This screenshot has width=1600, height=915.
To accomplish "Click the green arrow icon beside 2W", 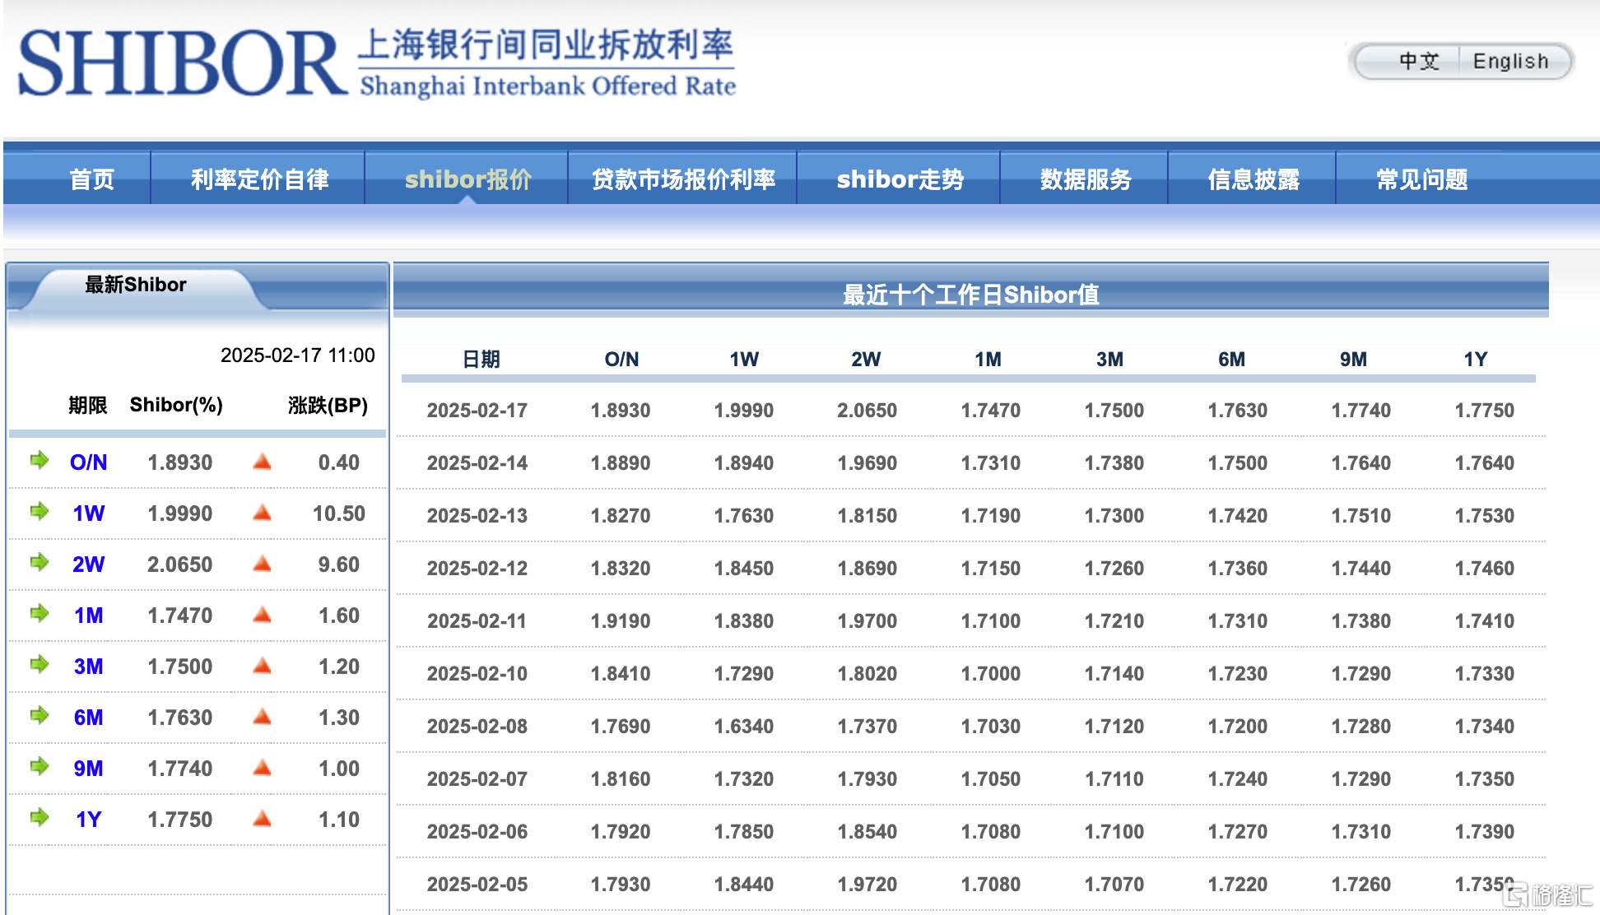I will [40, 562].
